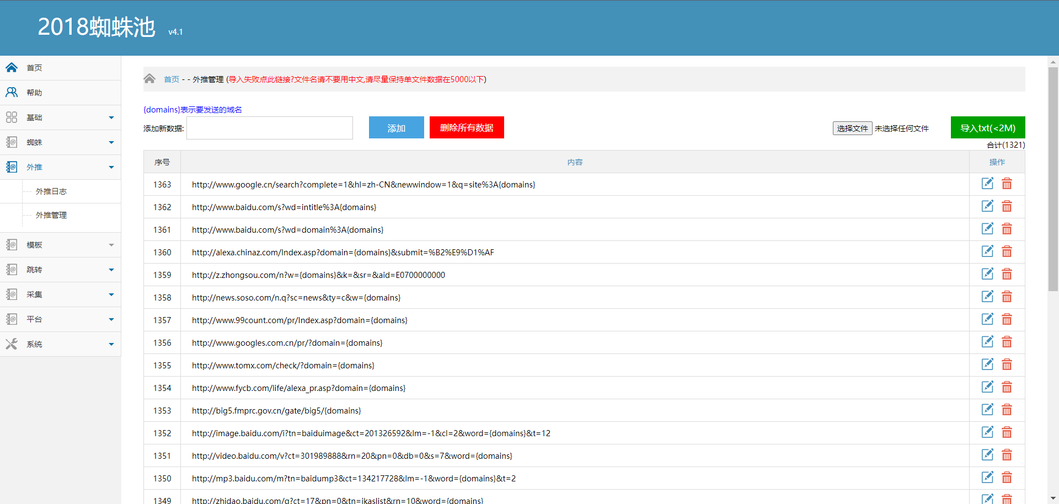The height and width of the screenshot is (504, 1059).
Task: Click the 序号 column header
Action: point(162,162)
